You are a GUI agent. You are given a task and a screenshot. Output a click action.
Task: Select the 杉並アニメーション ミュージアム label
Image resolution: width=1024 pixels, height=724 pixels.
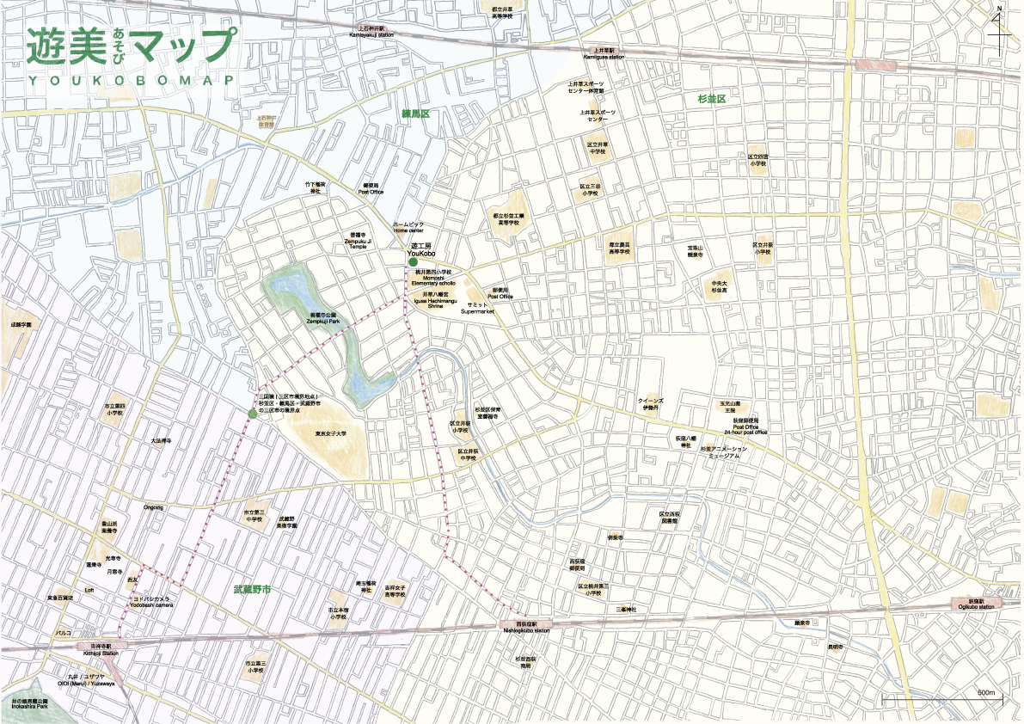(724, 452)
